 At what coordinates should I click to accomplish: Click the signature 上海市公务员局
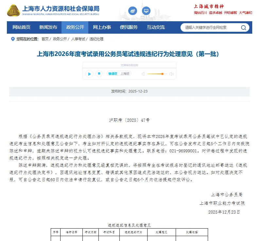coord(227,195)
